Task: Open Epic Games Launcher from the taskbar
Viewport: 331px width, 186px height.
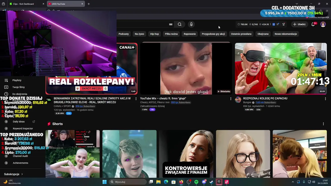Action: [x=219, y=182]
